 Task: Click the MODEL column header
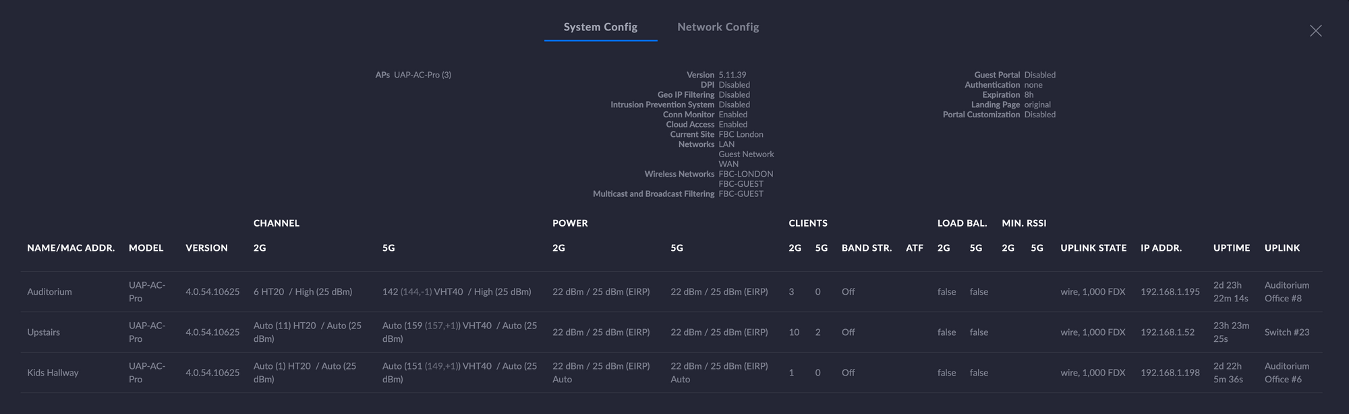[x=146, y=248]
